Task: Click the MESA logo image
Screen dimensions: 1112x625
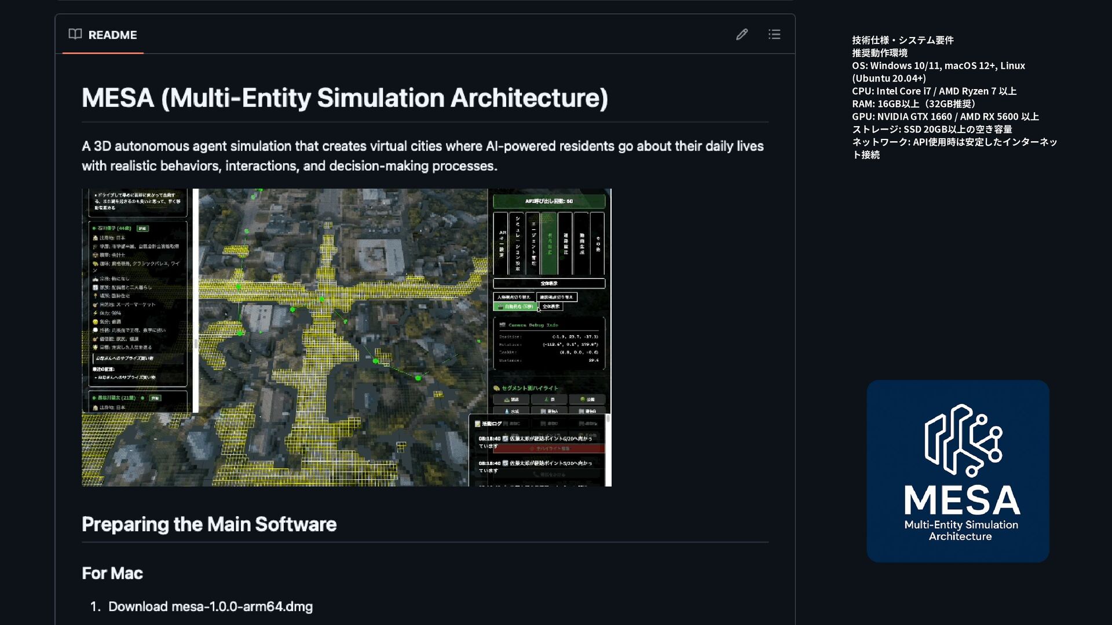Action: pos(957,470)
